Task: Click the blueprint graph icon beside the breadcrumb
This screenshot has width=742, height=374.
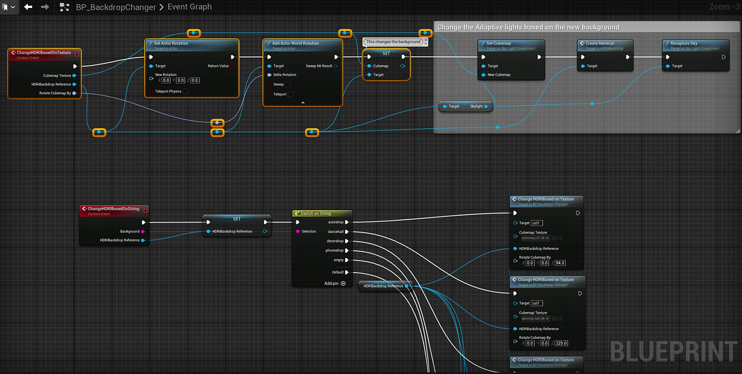Action: tap(65, 7)
